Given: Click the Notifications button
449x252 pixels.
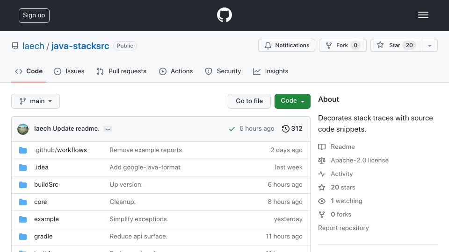Looking at the screenshot, I should [287, 45].
